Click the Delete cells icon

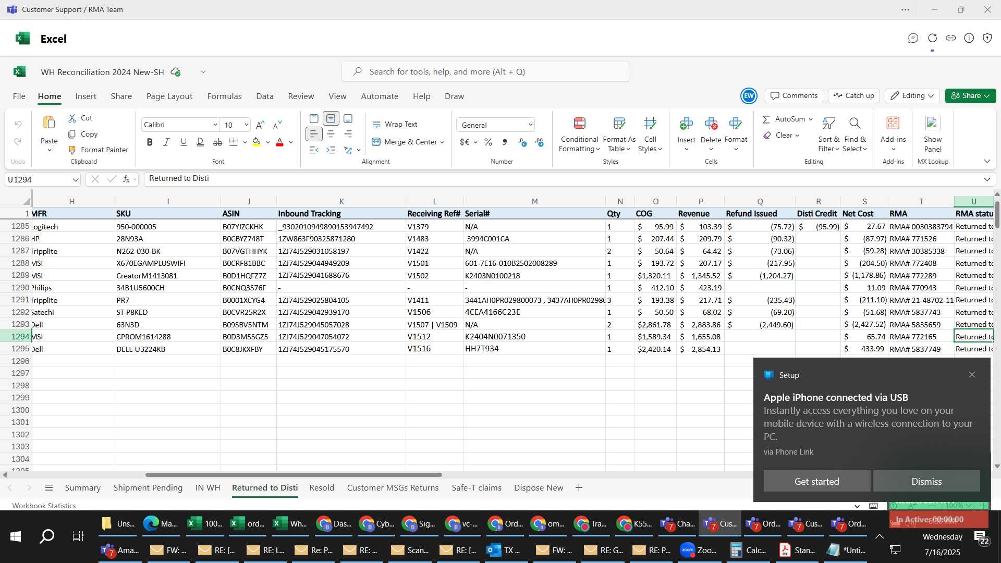point(711,124)
